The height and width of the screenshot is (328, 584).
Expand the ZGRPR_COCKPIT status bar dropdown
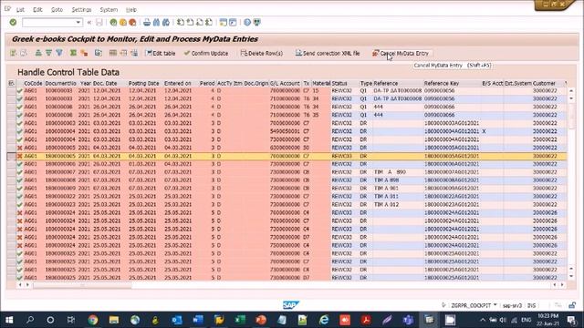pyautogui.click(x=495, y=305)
